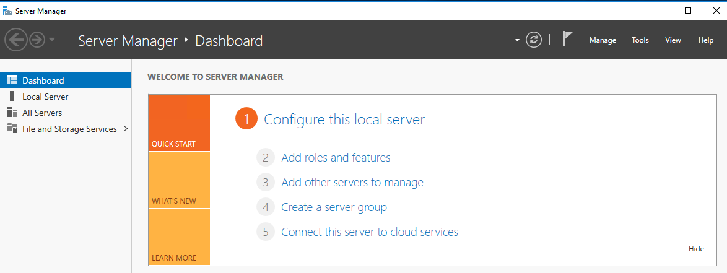The image size is (727, 273).
Task: Open dropdown arrow beside refresh icon
Action: tap(517, 41)
